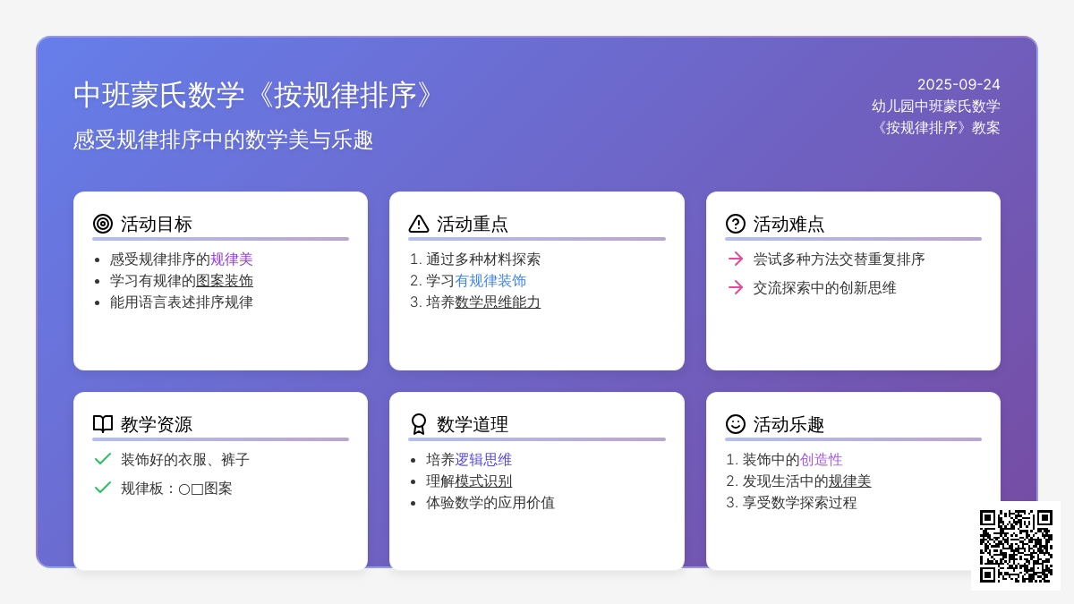
Task: Click the green checkmark beside 规律板
Action: tap(103, 488)
